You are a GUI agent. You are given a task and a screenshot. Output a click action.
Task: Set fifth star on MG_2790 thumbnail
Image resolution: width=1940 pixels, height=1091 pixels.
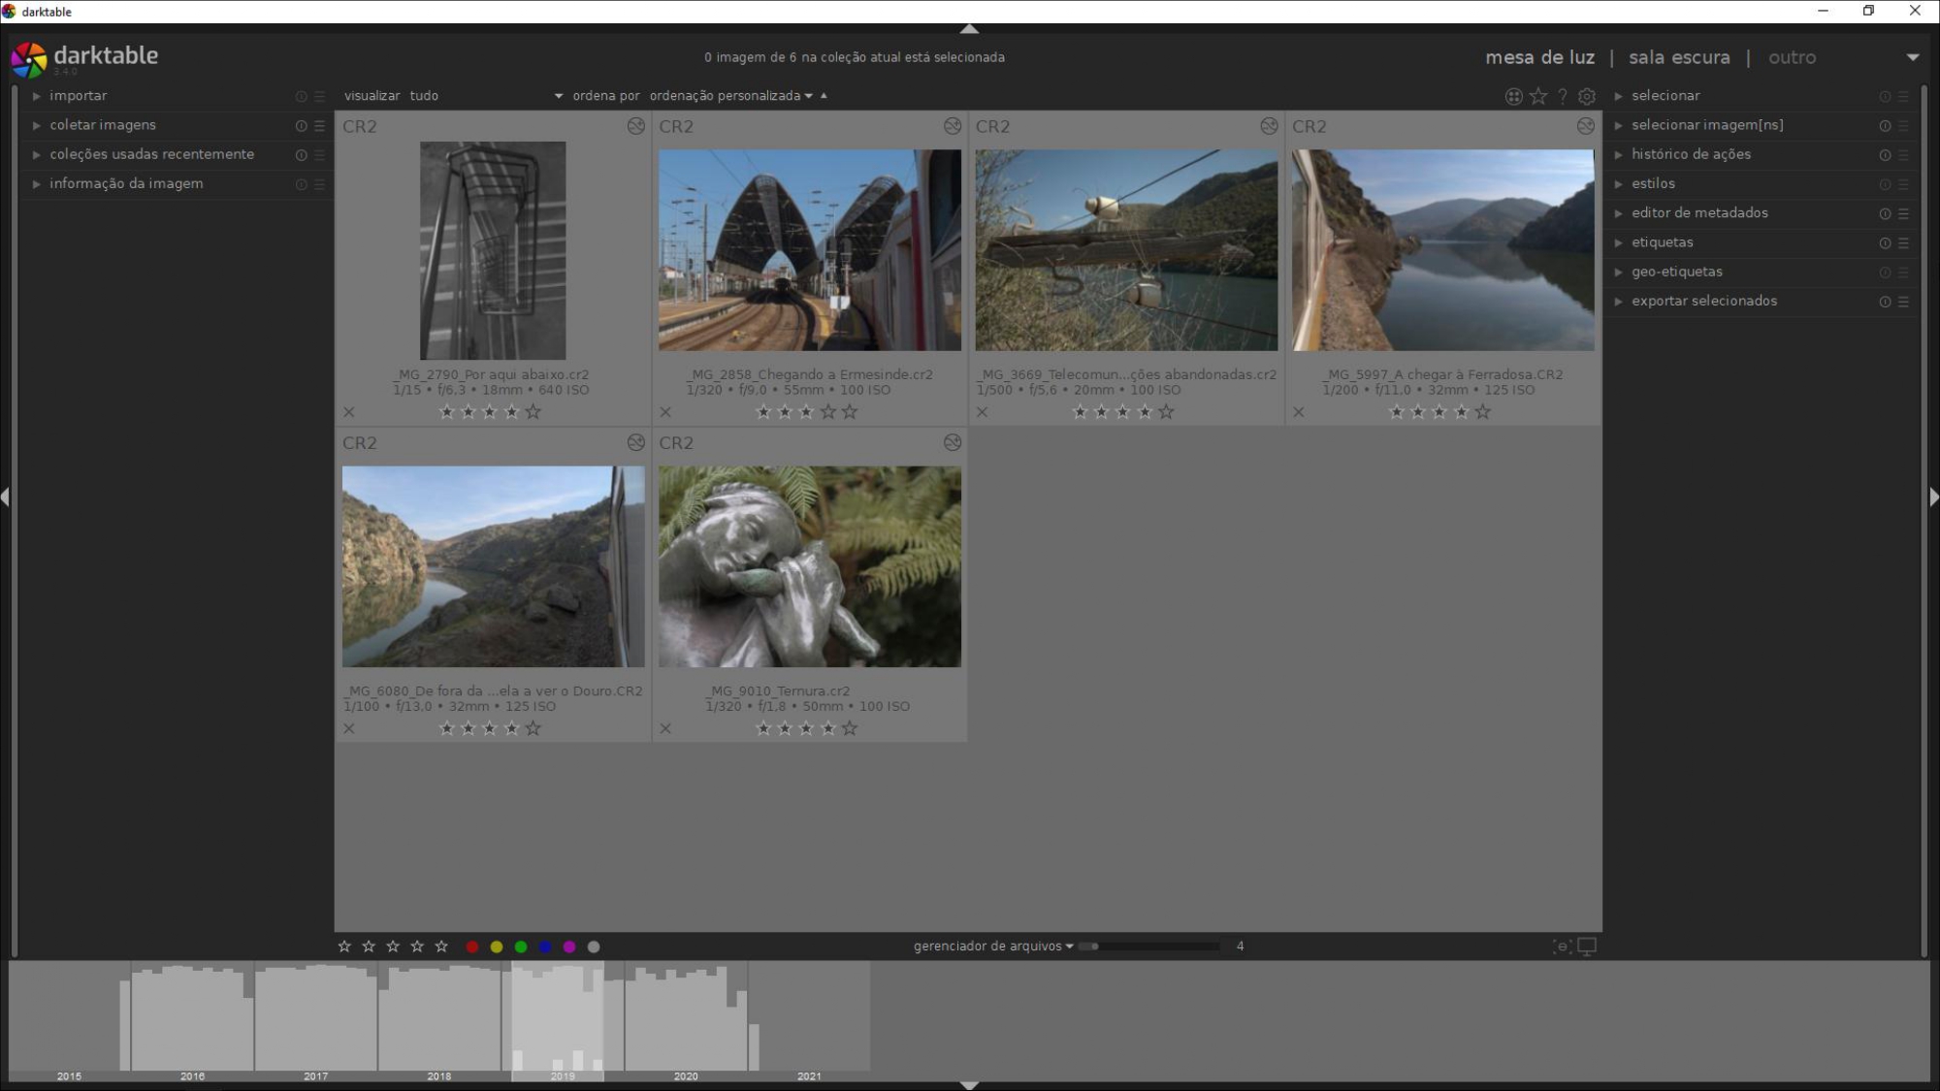click(x=533, y=412)
